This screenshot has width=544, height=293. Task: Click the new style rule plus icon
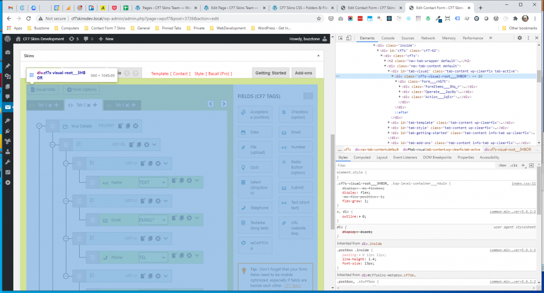coord(523,165)
